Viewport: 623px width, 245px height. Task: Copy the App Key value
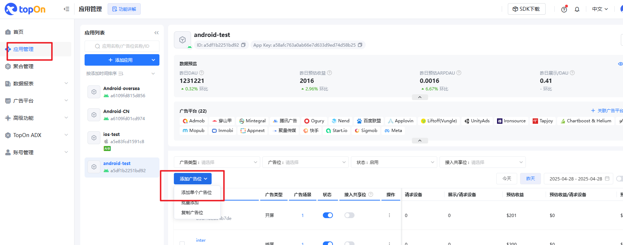pyautogui.click(x=360, y=45)
